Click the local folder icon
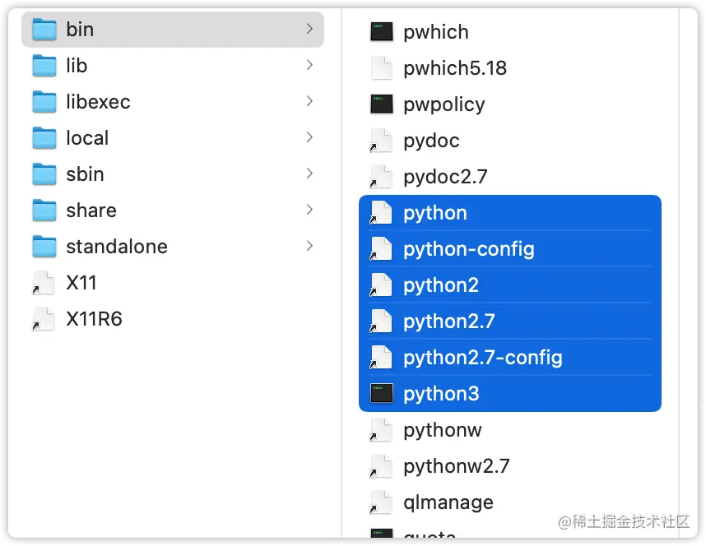The image size is (706, 546). pyautogui.click(x=44, y=137)
